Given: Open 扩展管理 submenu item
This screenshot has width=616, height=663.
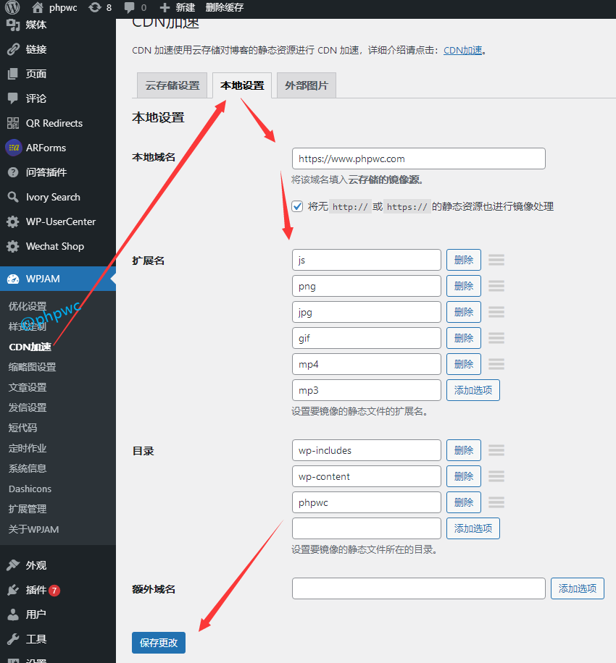Looking at the screenshot, I should pos(28,509).
